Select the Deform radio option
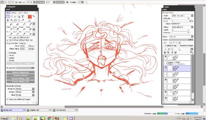Viewport: 206px width, 120px height. click(8, 58)
